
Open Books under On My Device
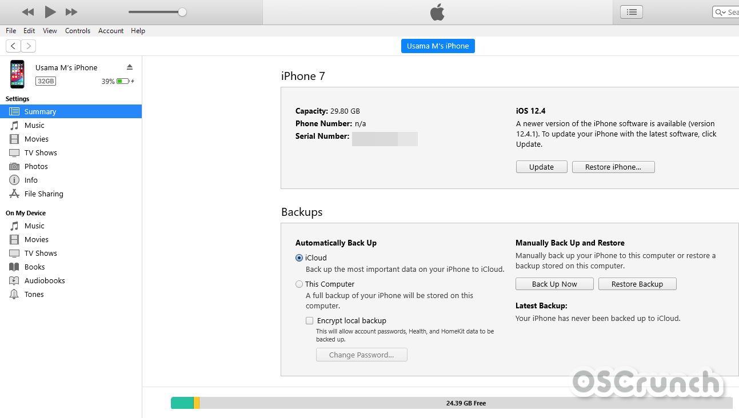(34, 267)
